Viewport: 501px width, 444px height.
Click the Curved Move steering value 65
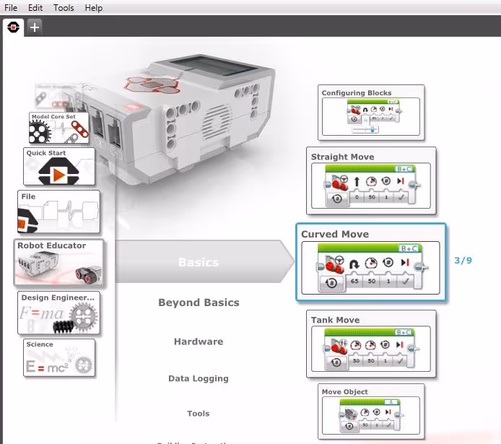coord(354,282)
